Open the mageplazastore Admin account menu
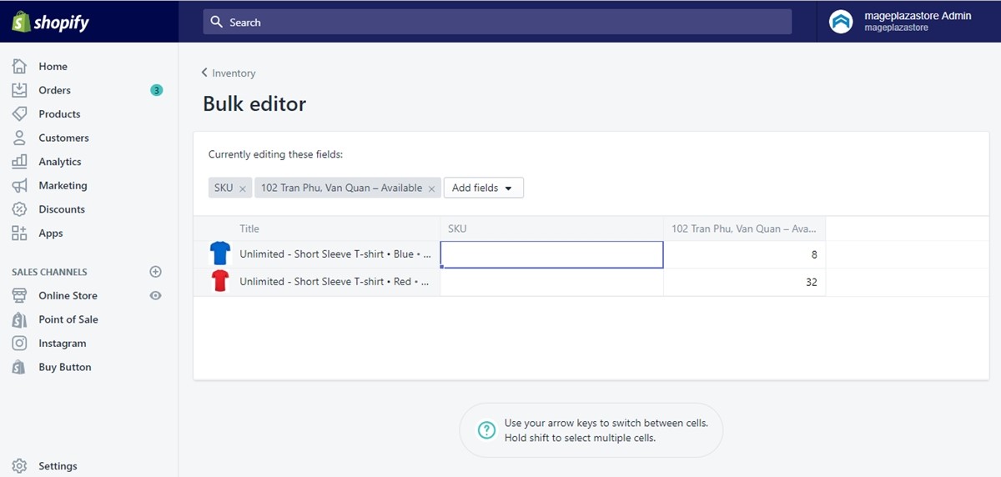Screen dimensions: 1001x477 tap(901, 22)
